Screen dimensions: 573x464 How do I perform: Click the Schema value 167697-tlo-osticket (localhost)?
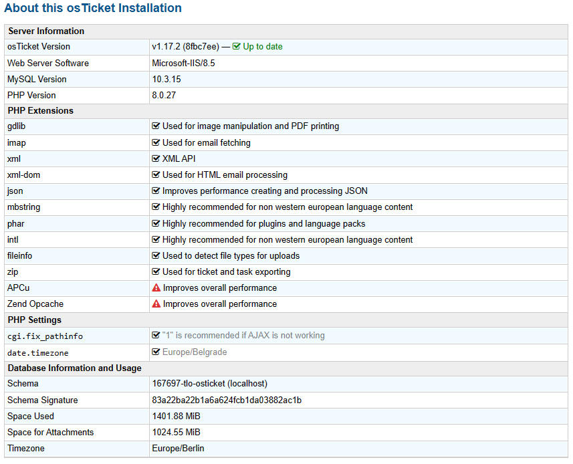tap(210, 384)
